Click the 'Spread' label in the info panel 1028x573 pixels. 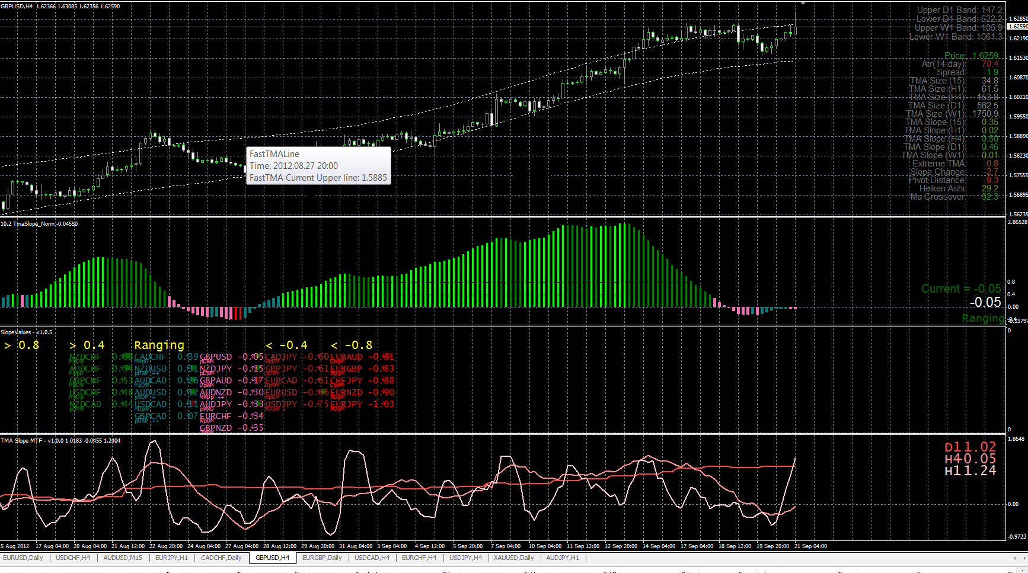tap(951, 72)
